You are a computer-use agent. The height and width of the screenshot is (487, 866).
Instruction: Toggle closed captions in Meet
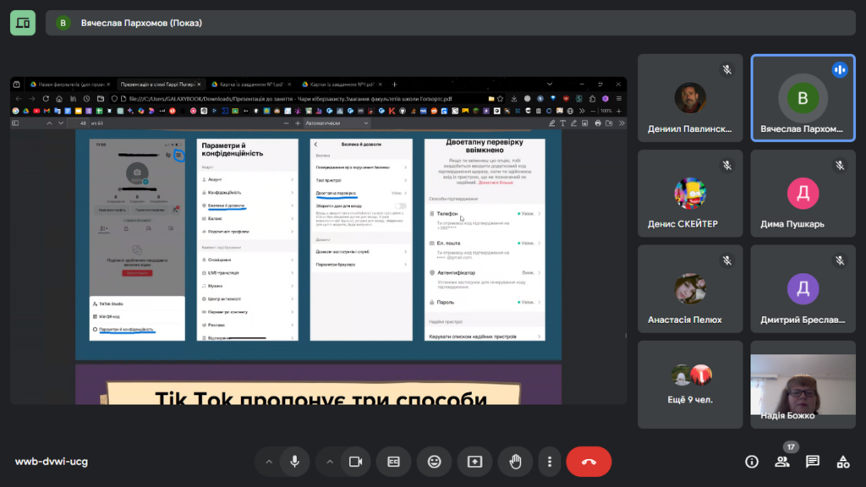coord(393,462)
